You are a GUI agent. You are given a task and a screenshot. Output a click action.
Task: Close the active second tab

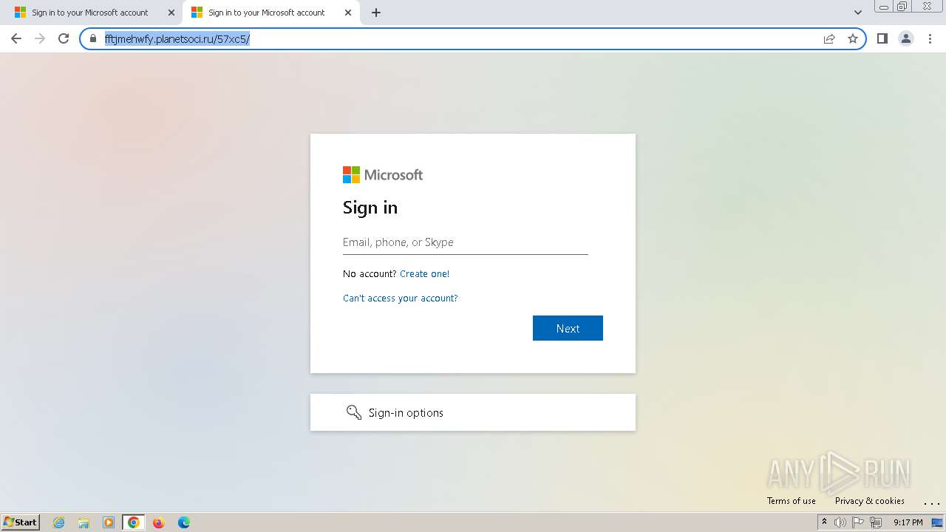click(x=348, y=13)
